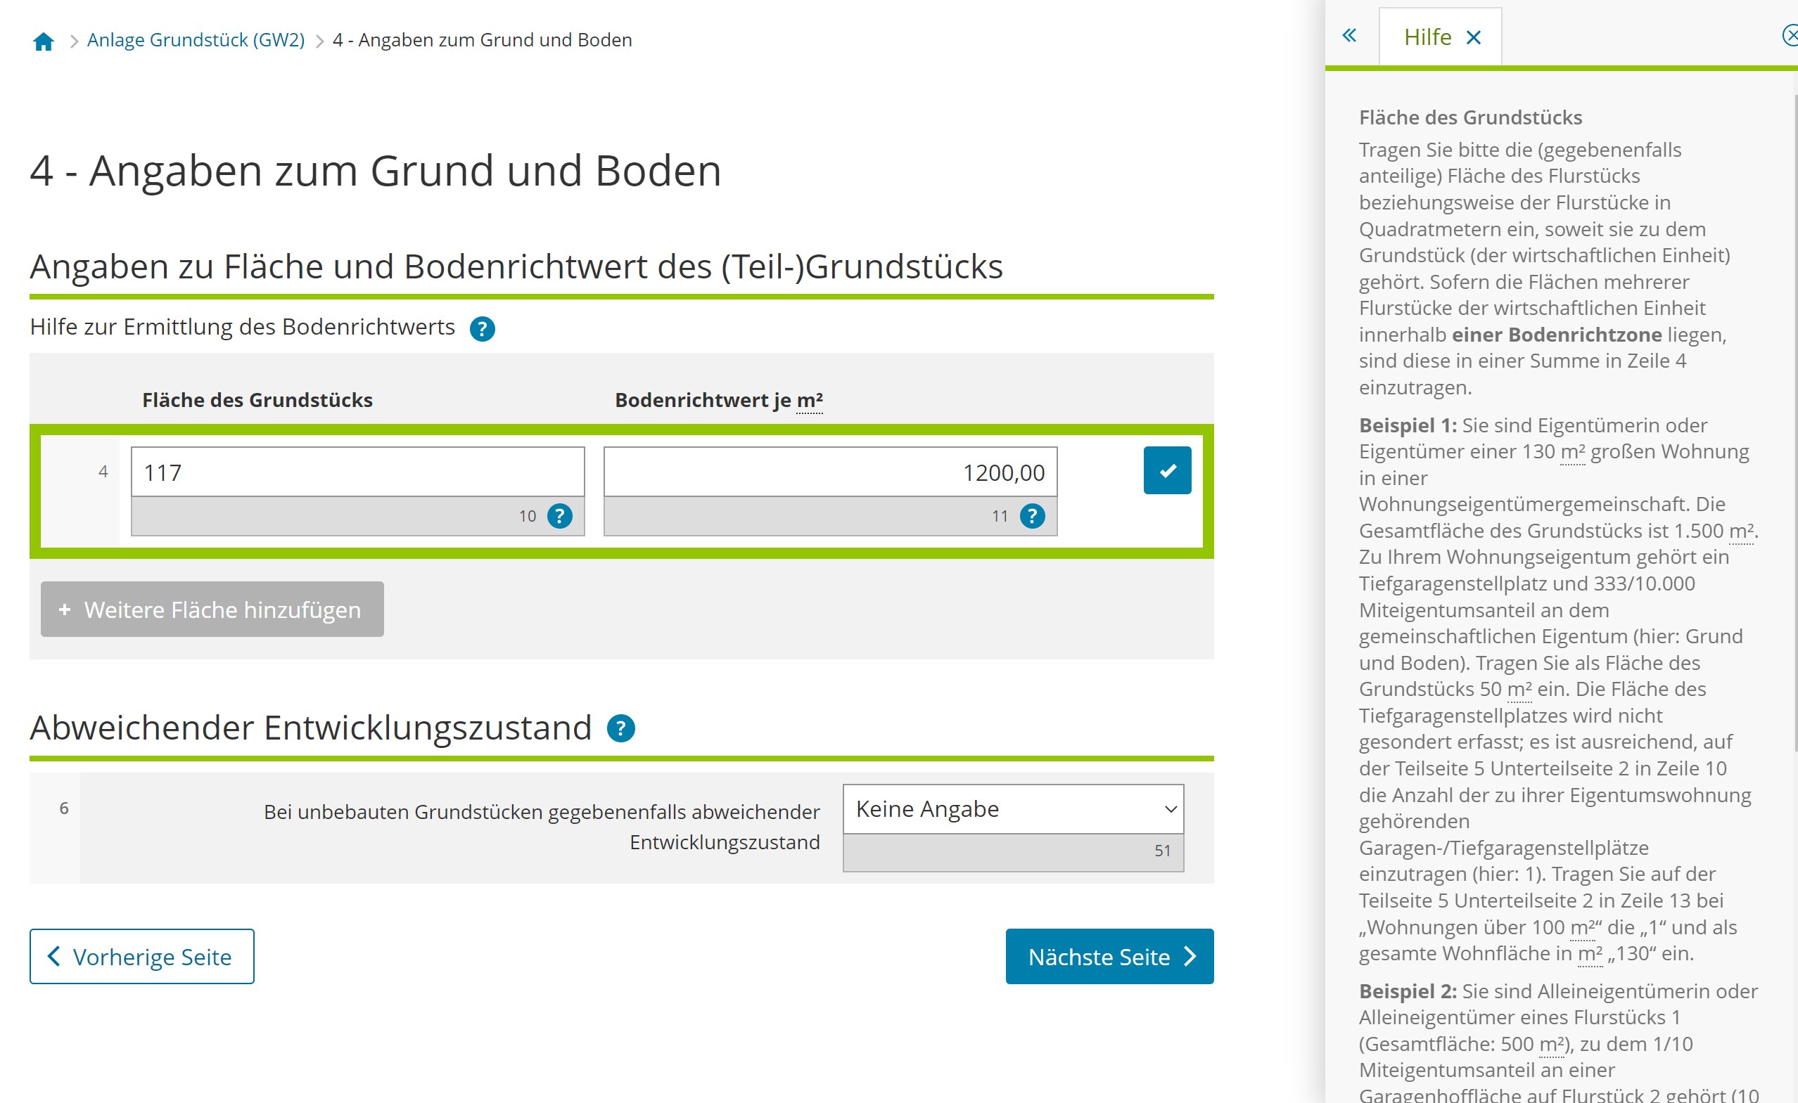This screenshot has width=1798, height=1103.
Task: Click the home icon in the breadcrumb
Action: coord(43,40)
